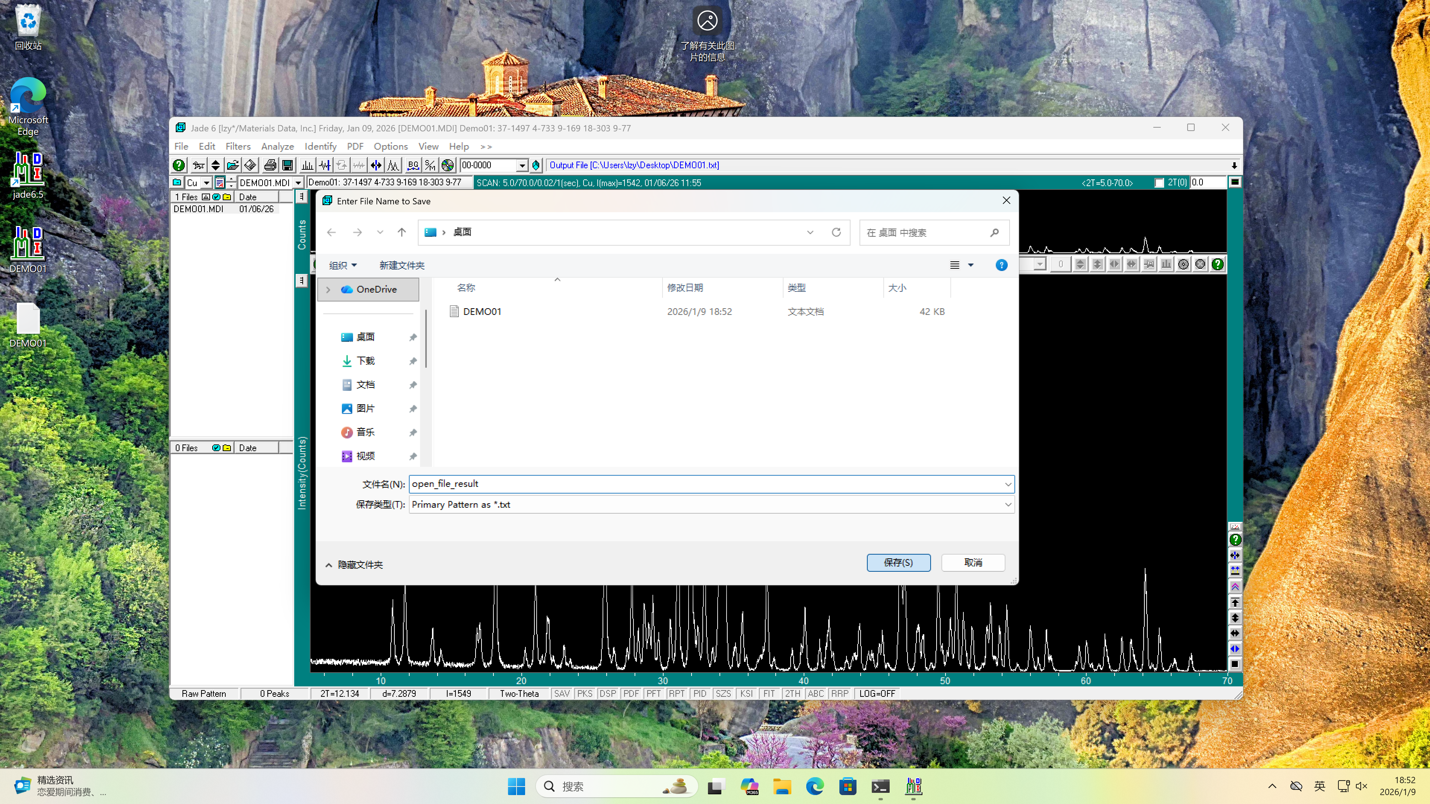Click the CD disc toolbar icon

click(447, 165)
